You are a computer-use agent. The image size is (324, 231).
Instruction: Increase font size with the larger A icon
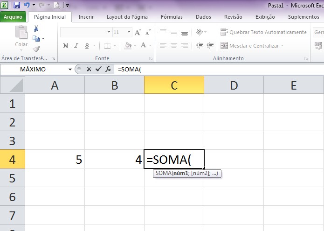(x=138, y=32)
